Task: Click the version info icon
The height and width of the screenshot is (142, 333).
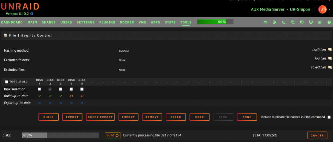Action: pyautogui.click(x=32, y=14)
